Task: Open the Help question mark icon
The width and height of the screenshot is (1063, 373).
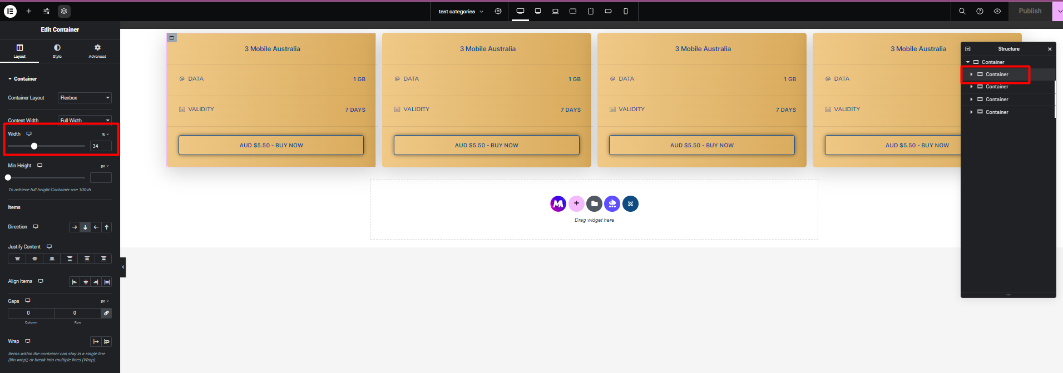Action: (x=980, y=11)
